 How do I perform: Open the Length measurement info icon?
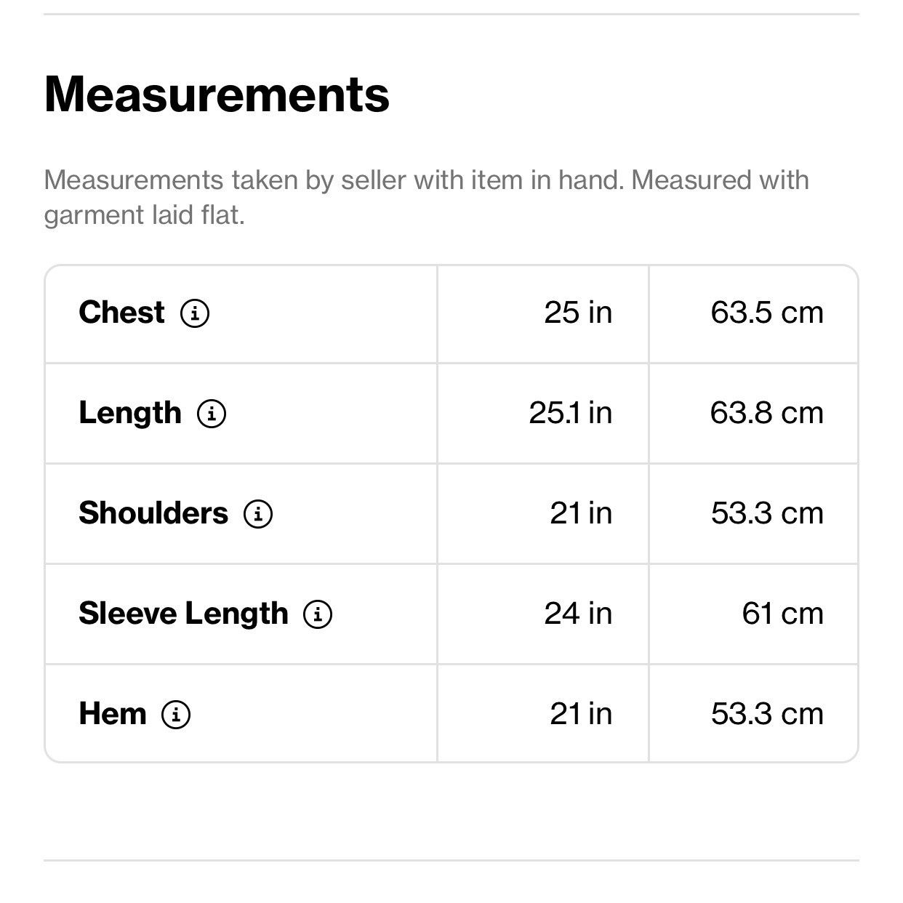coord(212,414)
